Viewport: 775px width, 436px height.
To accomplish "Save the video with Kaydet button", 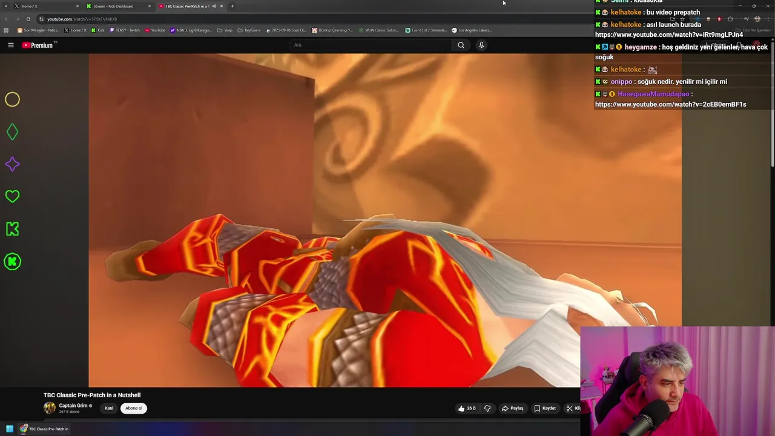I will coord(545,408).
